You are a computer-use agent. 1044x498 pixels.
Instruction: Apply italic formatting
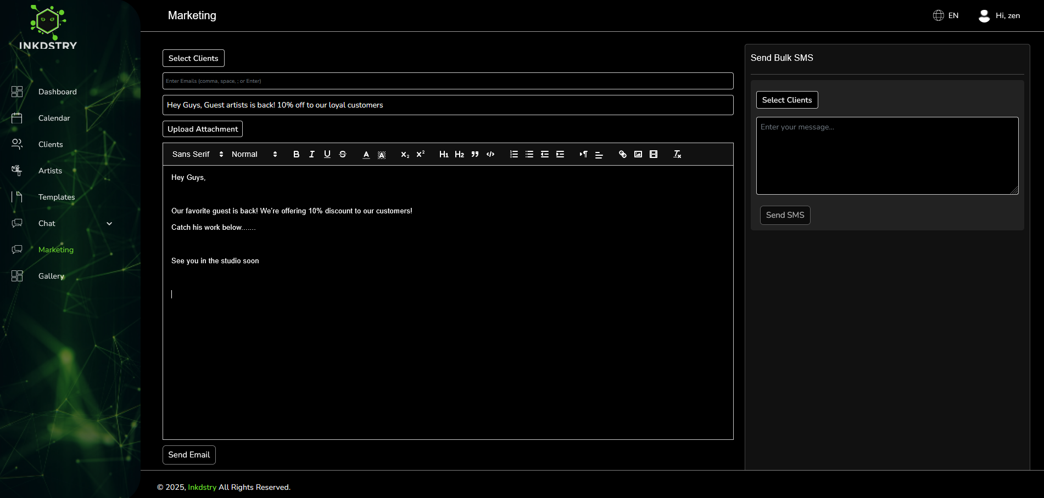click(x=311, y=154)
